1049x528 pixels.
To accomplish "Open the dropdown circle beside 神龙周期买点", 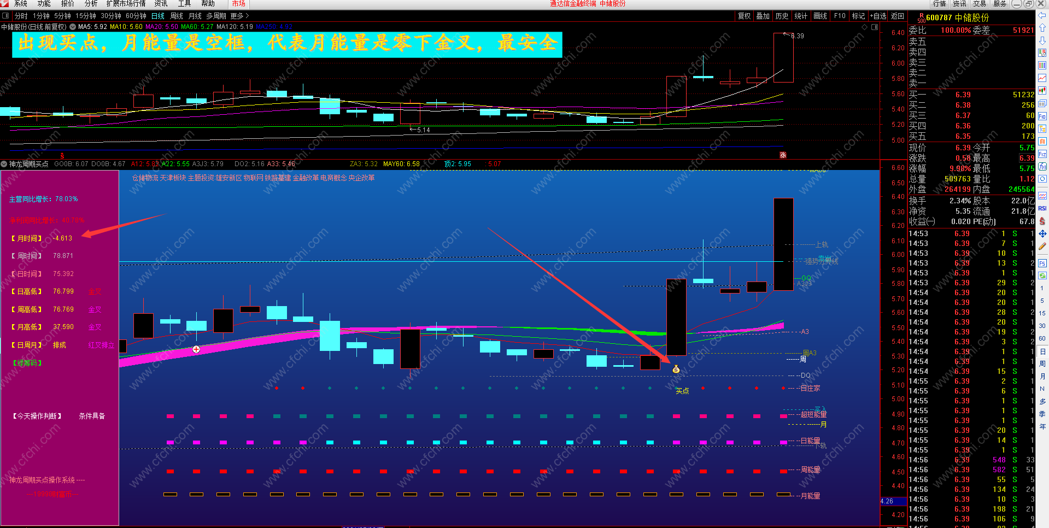I will 4,163.
